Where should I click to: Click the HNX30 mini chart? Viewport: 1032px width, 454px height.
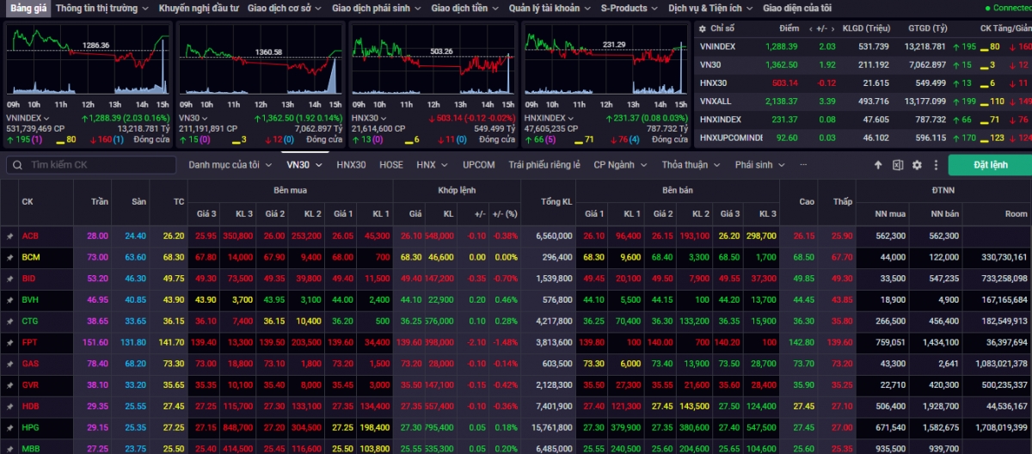[433, 60]
